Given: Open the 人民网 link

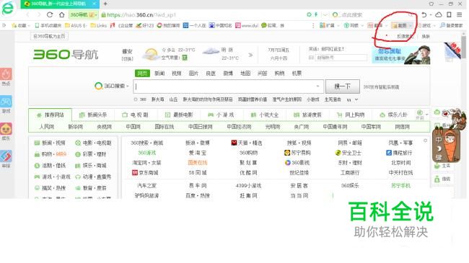Looking at the screenshot, I should point(47,127).
